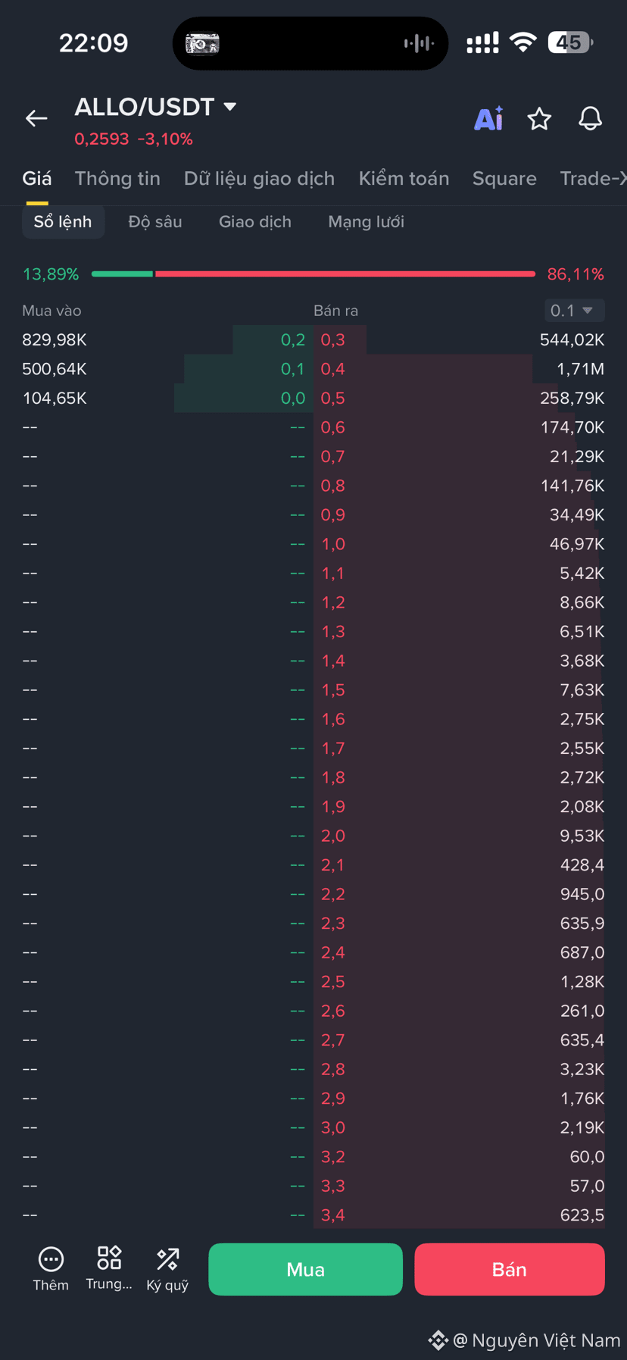Image resolution: width=627 pixels, height=1360 pixels.
Task: Expand the ALLO/USDT pair selector arrow
Action: tap(230, 107)
